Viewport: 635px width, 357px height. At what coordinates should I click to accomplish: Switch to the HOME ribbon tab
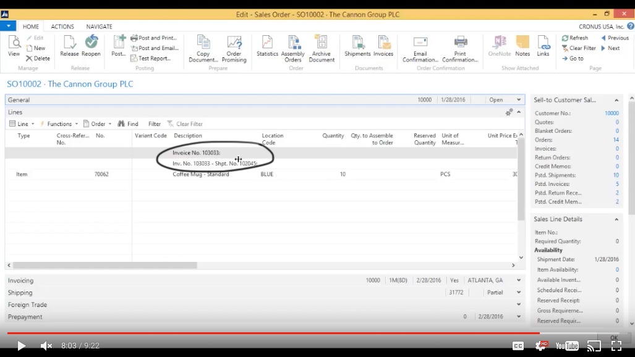pos(31,27)
